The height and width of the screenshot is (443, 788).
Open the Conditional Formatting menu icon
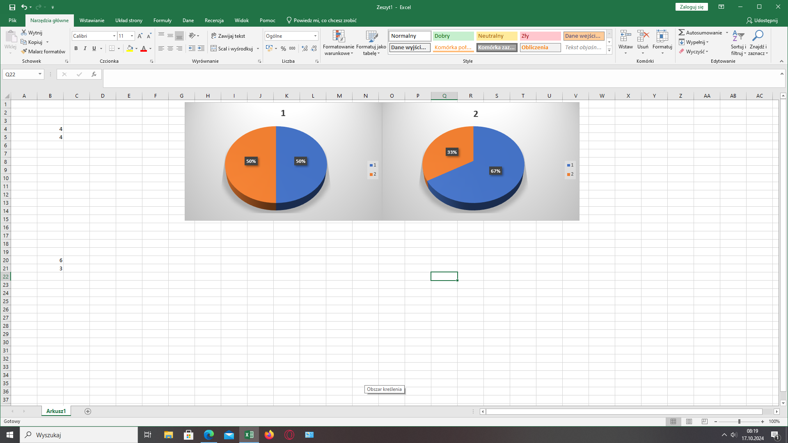[x=339, y=37]
